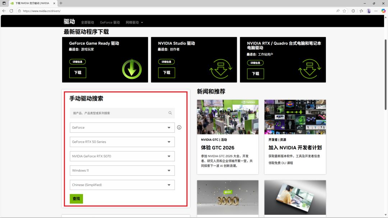Click the browser back arrow

pyautogui.click(x=4, y=11)
